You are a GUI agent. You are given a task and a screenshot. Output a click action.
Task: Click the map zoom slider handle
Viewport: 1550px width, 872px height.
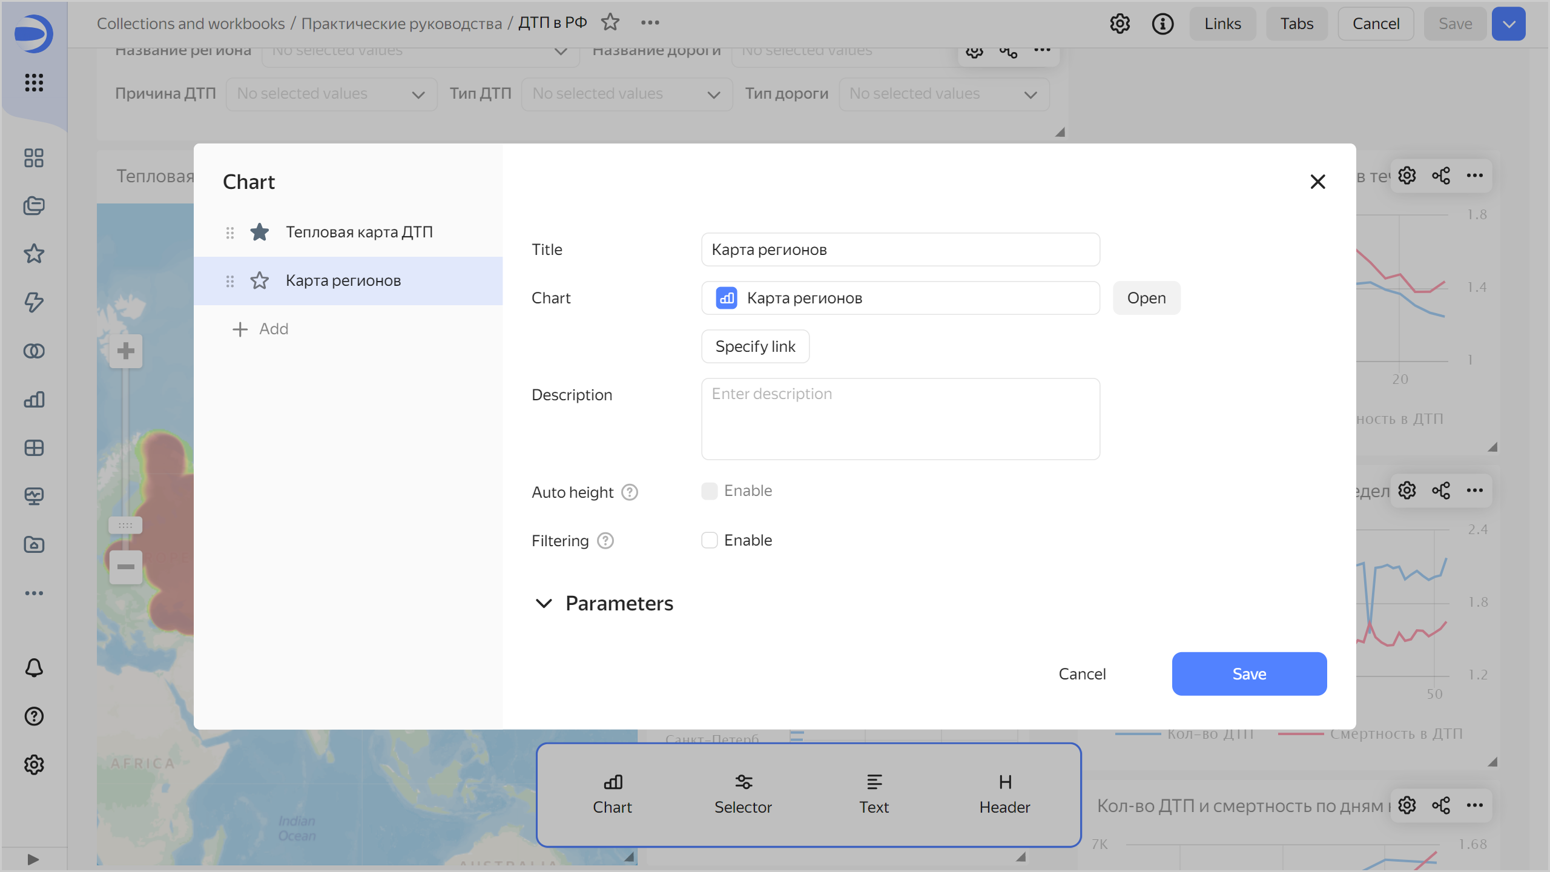(x=125, y=525)
